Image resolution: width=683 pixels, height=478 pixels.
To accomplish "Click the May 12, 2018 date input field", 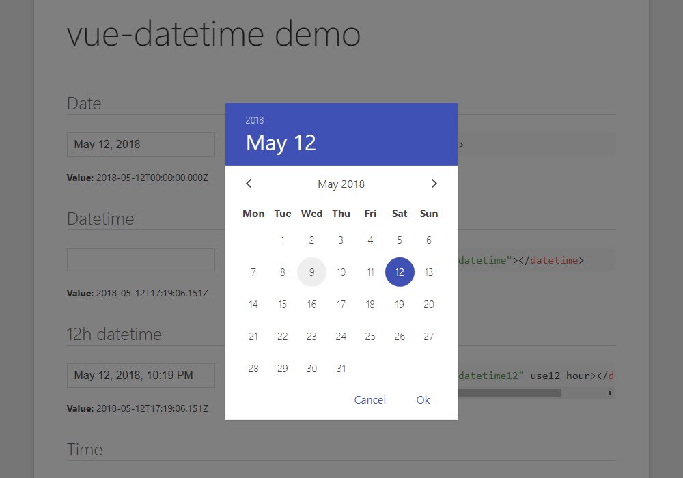I will 140,144.
